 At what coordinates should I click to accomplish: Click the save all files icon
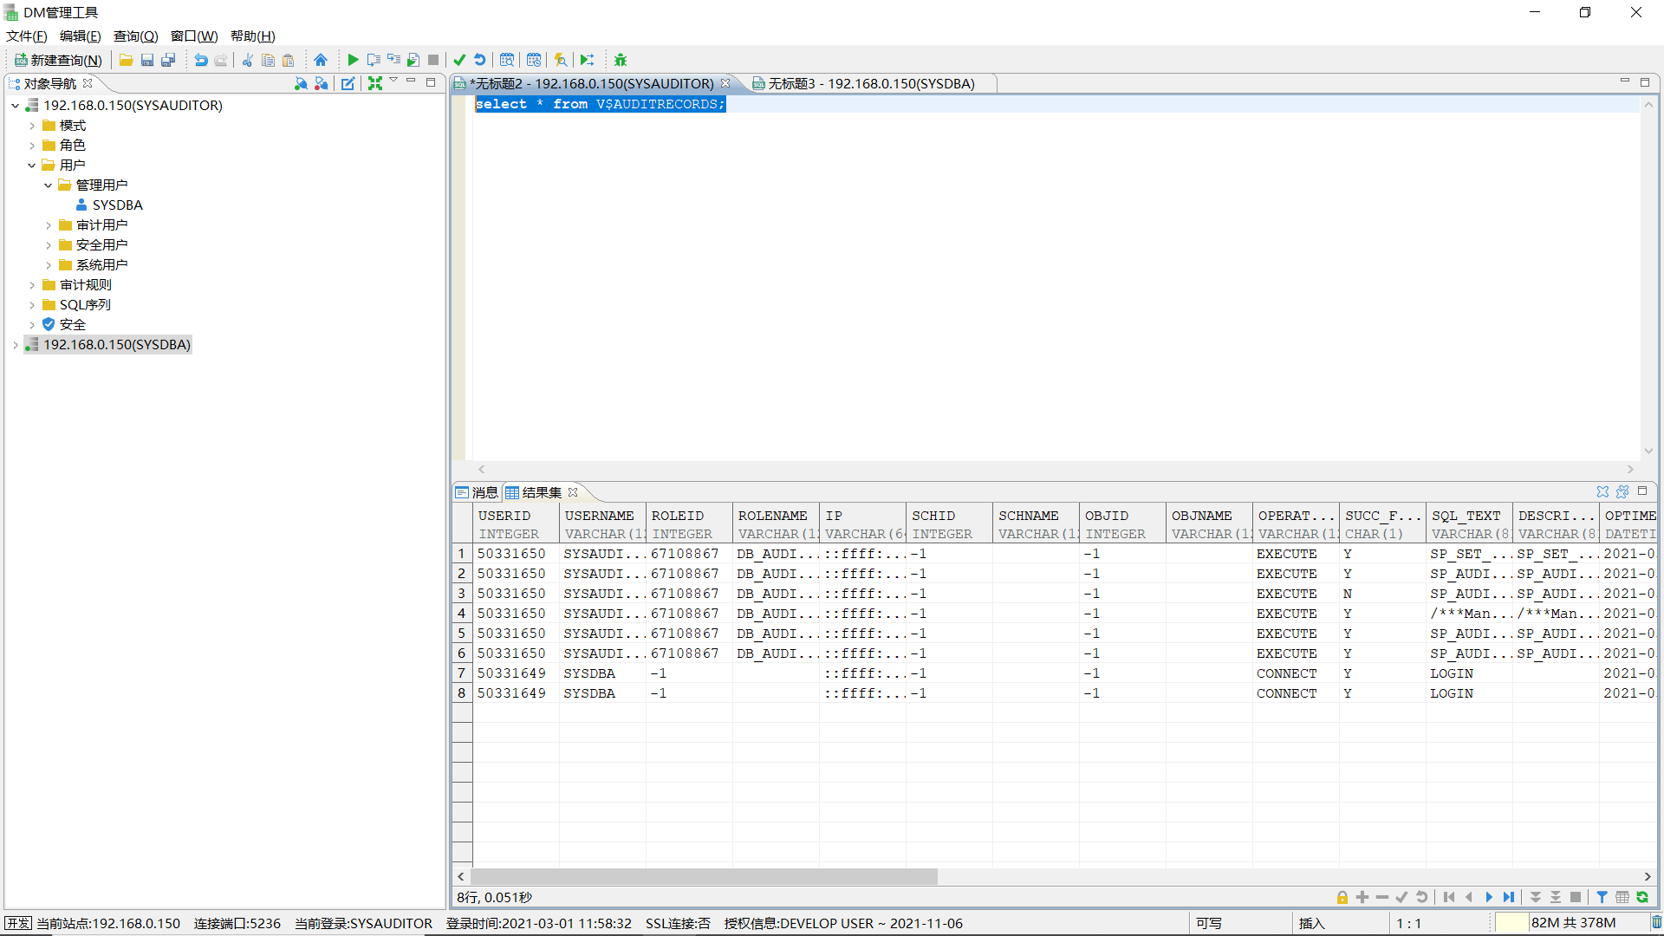168,60
